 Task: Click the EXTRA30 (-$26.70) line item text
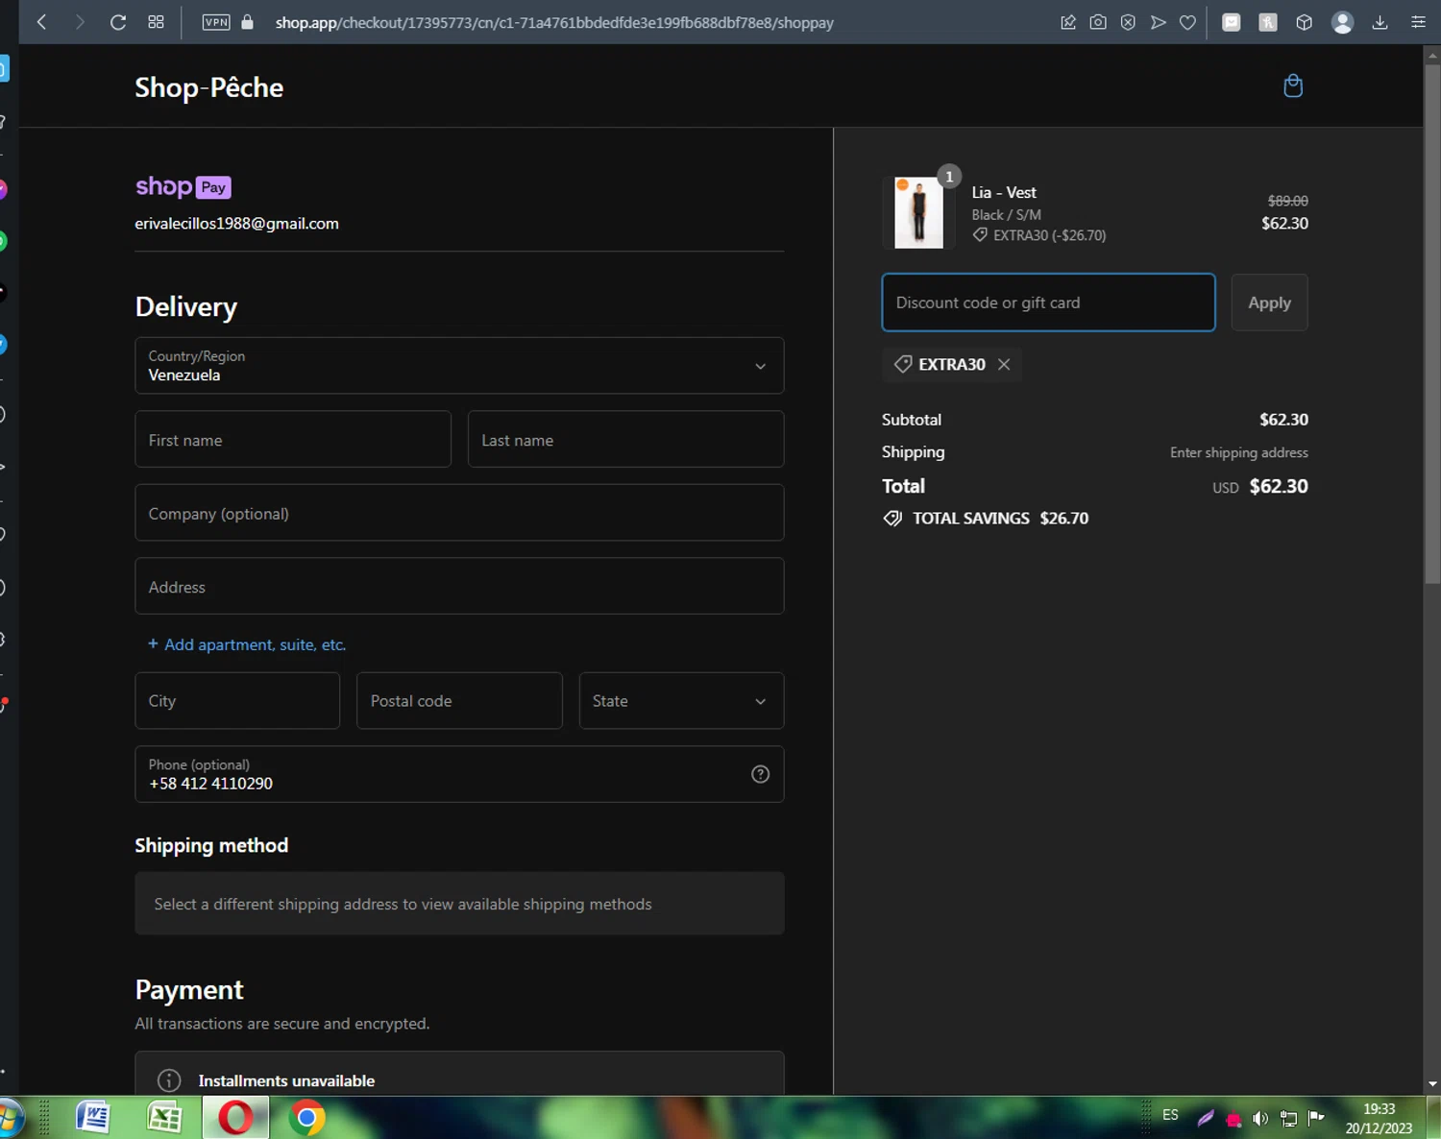(x=1049, y=235)
